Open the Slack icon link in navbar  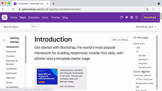[x=132, y=17]
